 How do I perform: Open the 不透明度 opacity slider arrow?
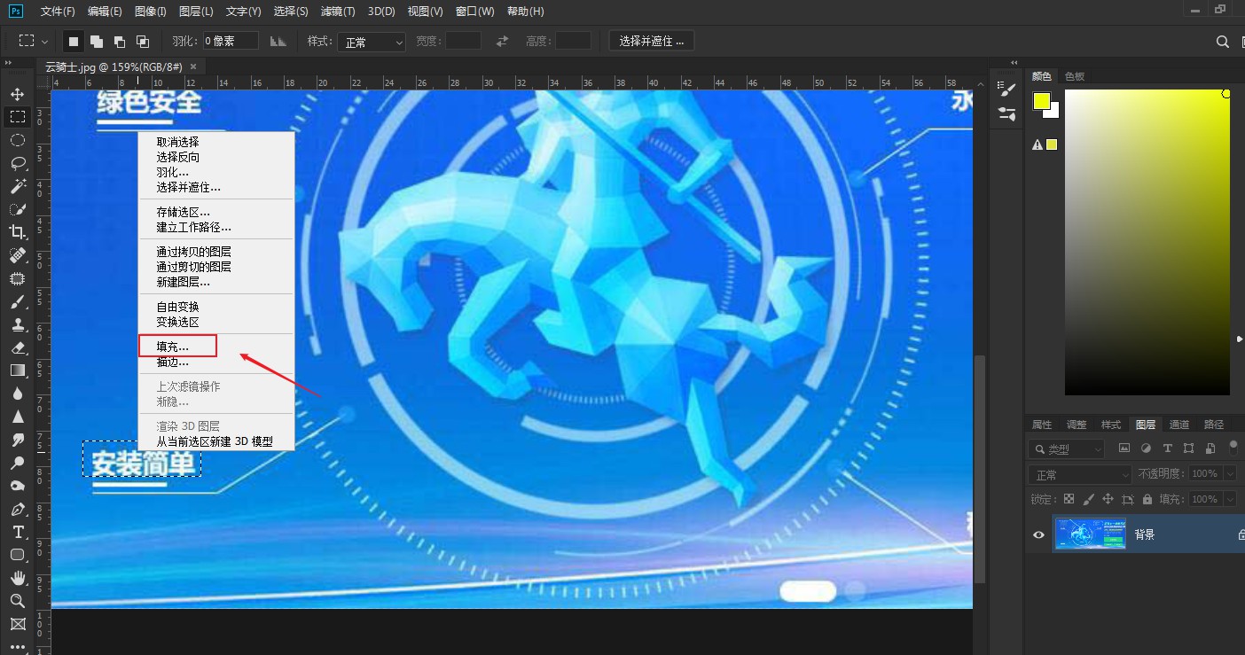1230,474
